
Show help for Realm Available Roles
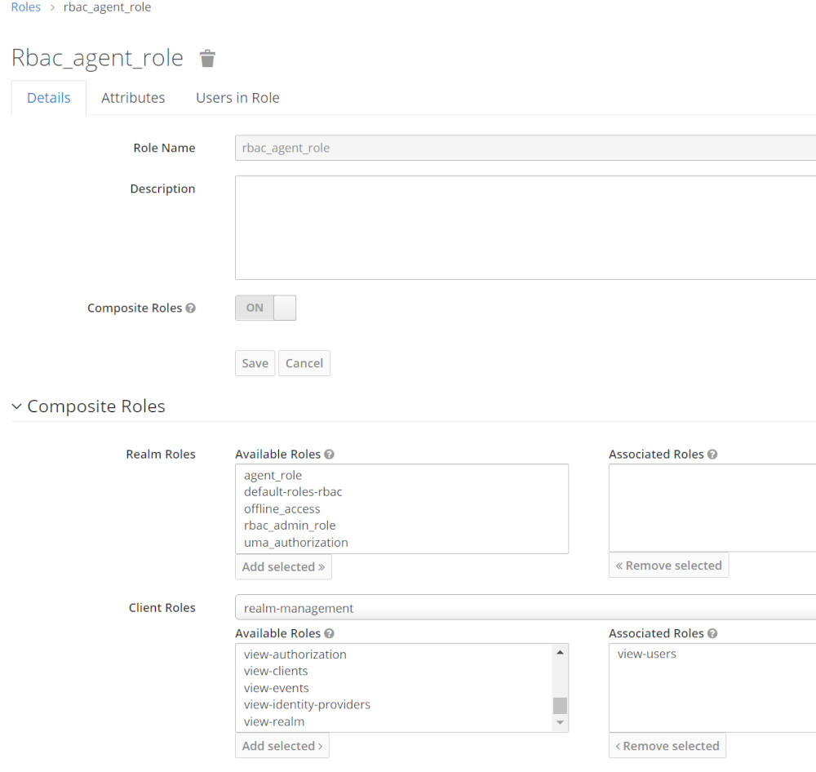329,454
